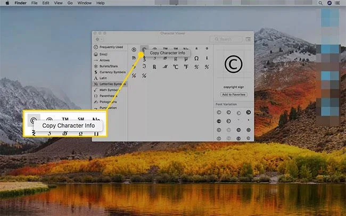This screenshot has width=346, height=216.
Task: Open the gear action dropdown
Action: click(x=100, y=39)
